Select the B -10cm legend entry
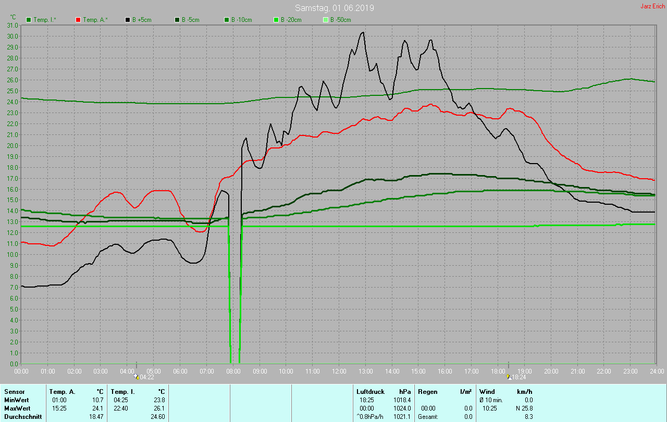The image size is (667, 422). click(242, 20)
